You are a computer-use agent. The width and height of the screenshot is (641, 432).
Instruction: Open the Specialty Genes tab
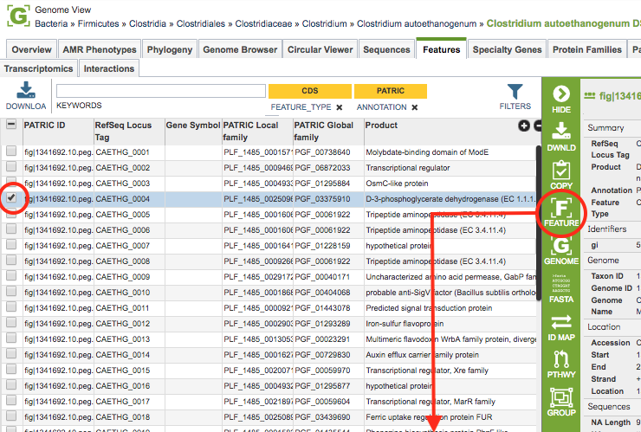[507, 49]
